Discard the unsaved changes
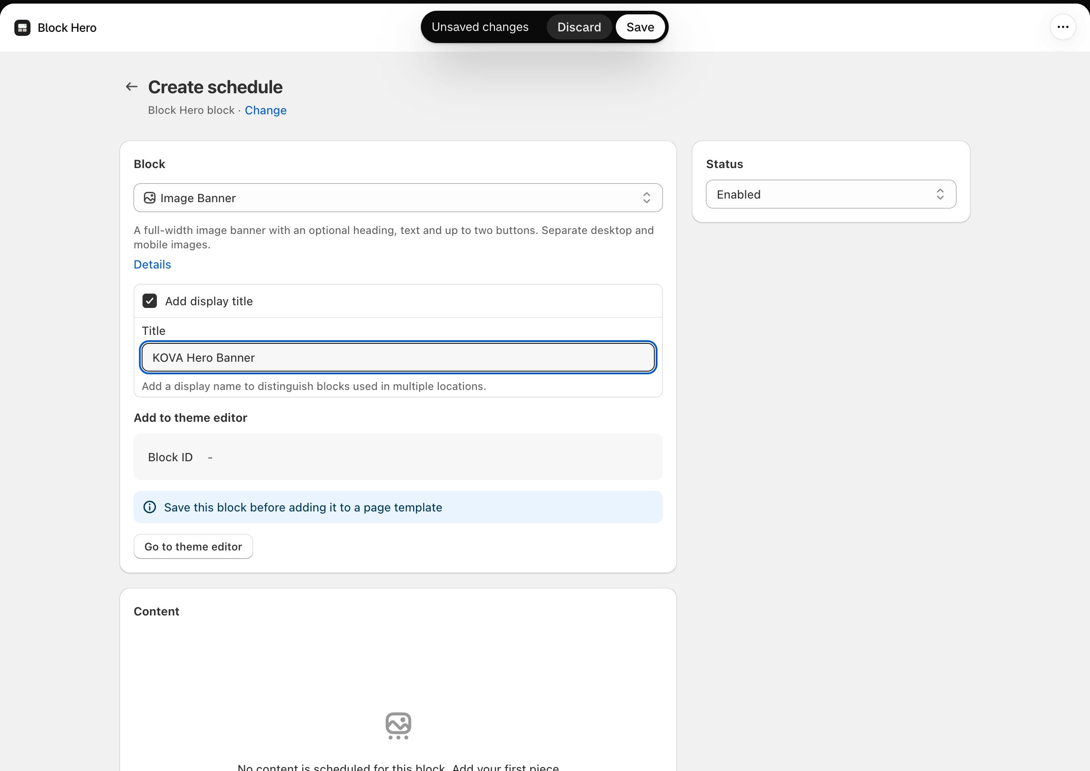This screenshot has width=1090, height=771. pyautogui.click(x=579, y=27)
